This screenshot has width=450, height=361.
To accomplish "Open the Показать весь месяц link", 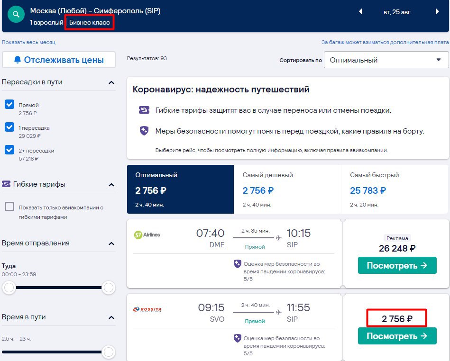I will pos(28,42).
